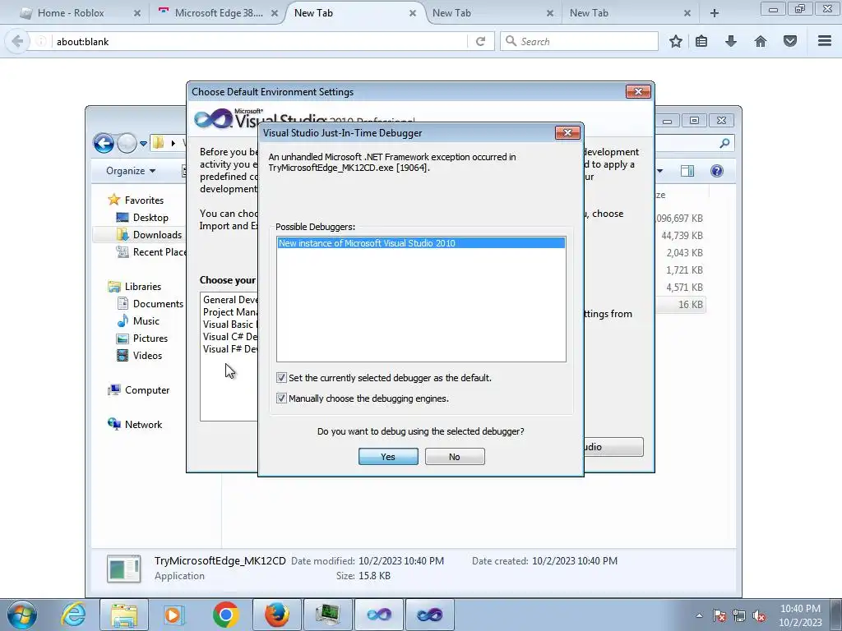Open the Pocket icon in Firefox toolbar
Image resolution: width=842 pixels, height=631 pixels.
tap(790, 41)
